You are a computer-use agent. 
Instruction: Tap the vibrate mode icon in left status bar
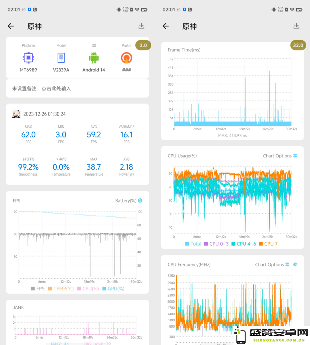click(x=119, y=10)
